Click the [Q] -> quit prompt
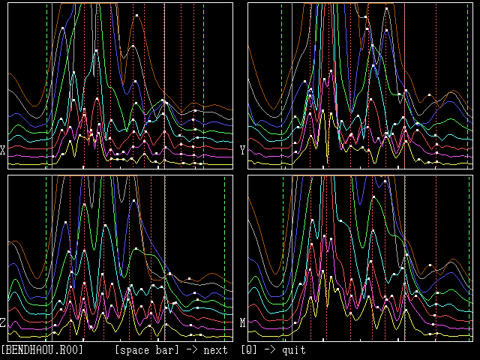Screen dimensions: 480x360 (x=274, y=350)
